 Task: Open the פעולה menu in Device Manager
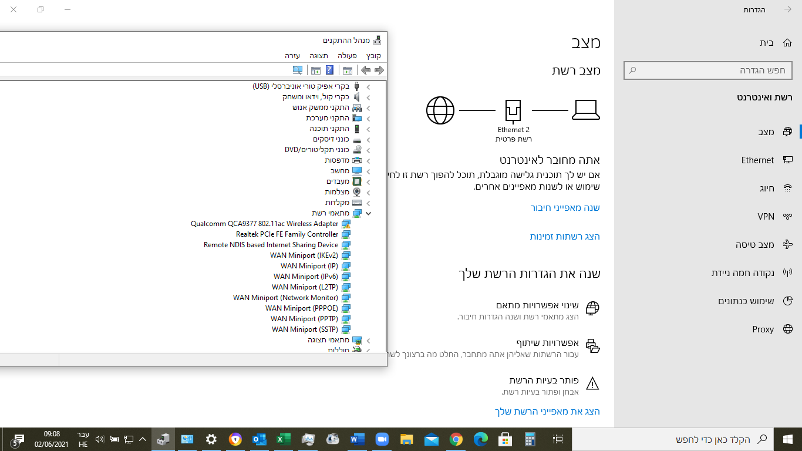pos(348,55)
